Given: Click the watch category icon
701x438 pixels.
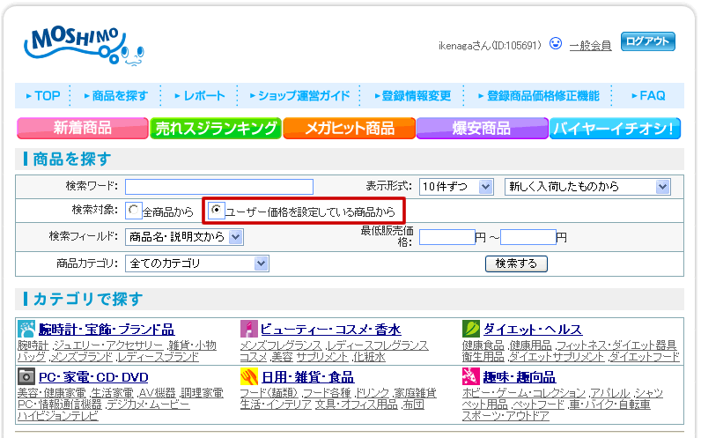Looking at the screenshot, I should [26, 329].
